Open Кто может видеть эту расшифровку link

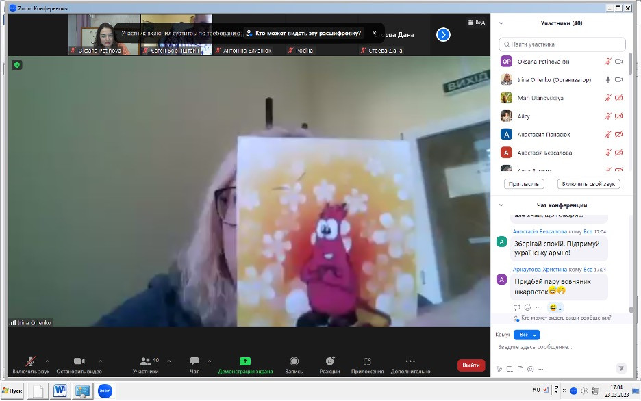coord(304,33)
